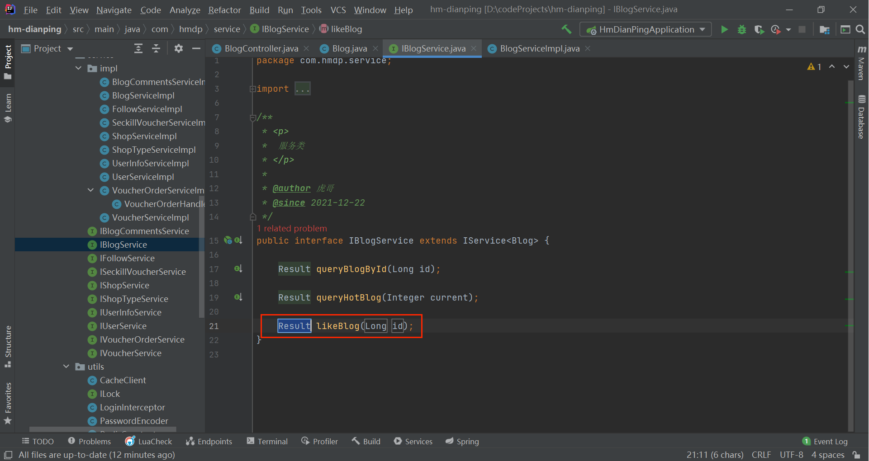Select BlogServiceImpl in project tree
Viewport: 869px width, 461px height.
[143, 95]
